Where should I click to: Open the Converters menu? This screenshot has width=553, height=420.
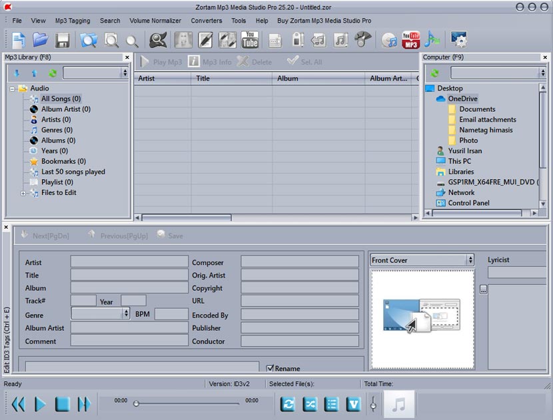(206, 21)
